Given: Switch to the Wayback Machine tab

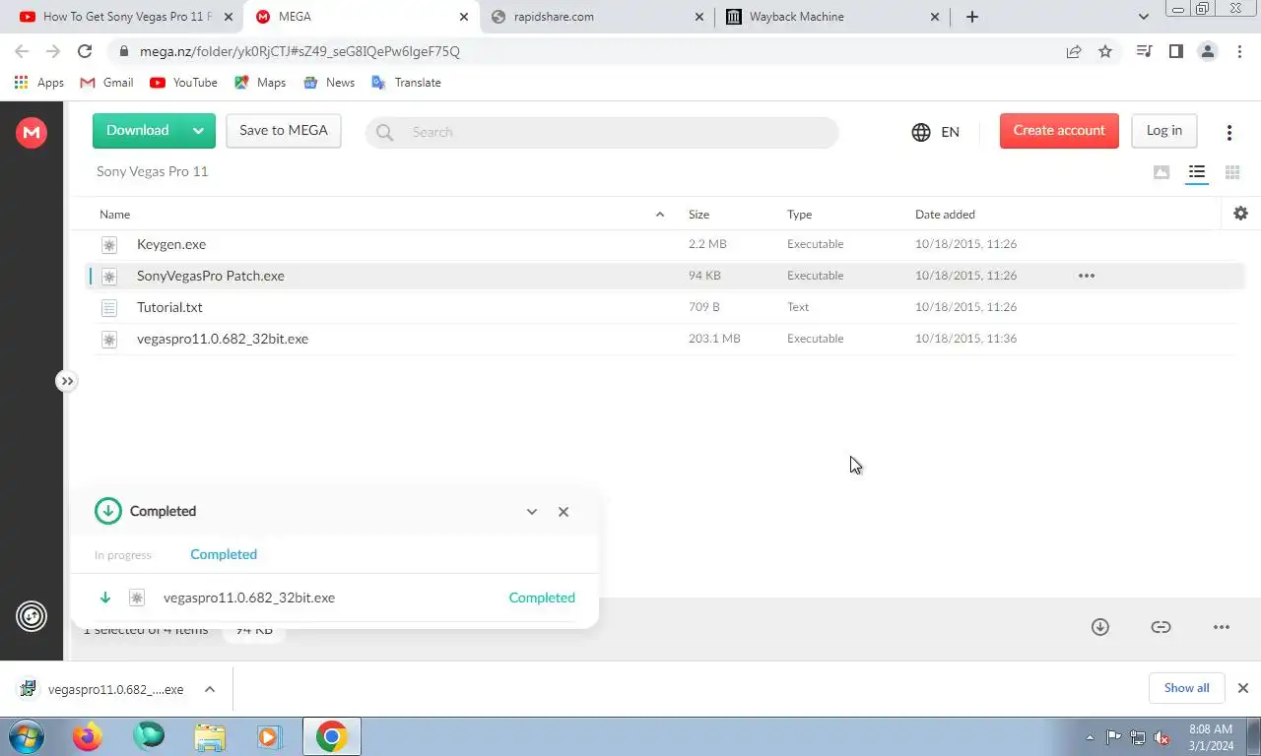Looking at the screenshot, I should coord(832,17).
